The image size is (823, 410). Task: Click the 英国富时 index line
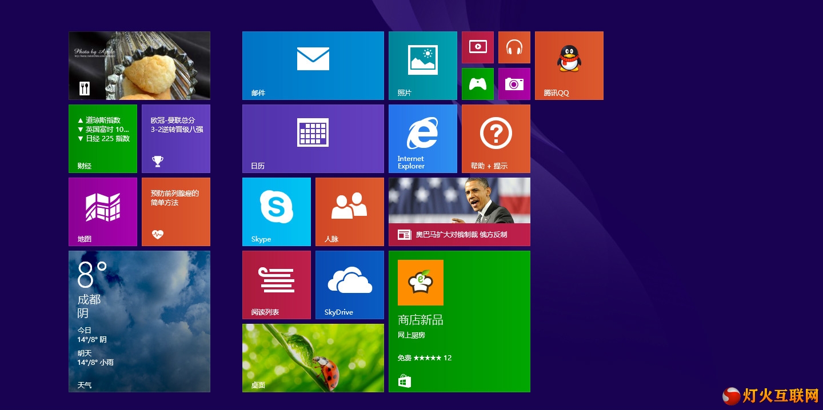103,129
